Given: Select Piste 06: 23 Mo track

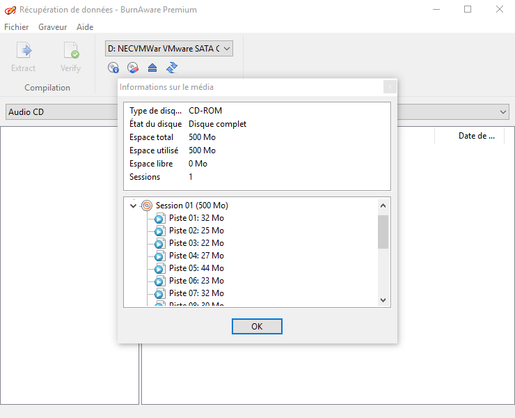Looking at the screenshot, I should point(196,281).
